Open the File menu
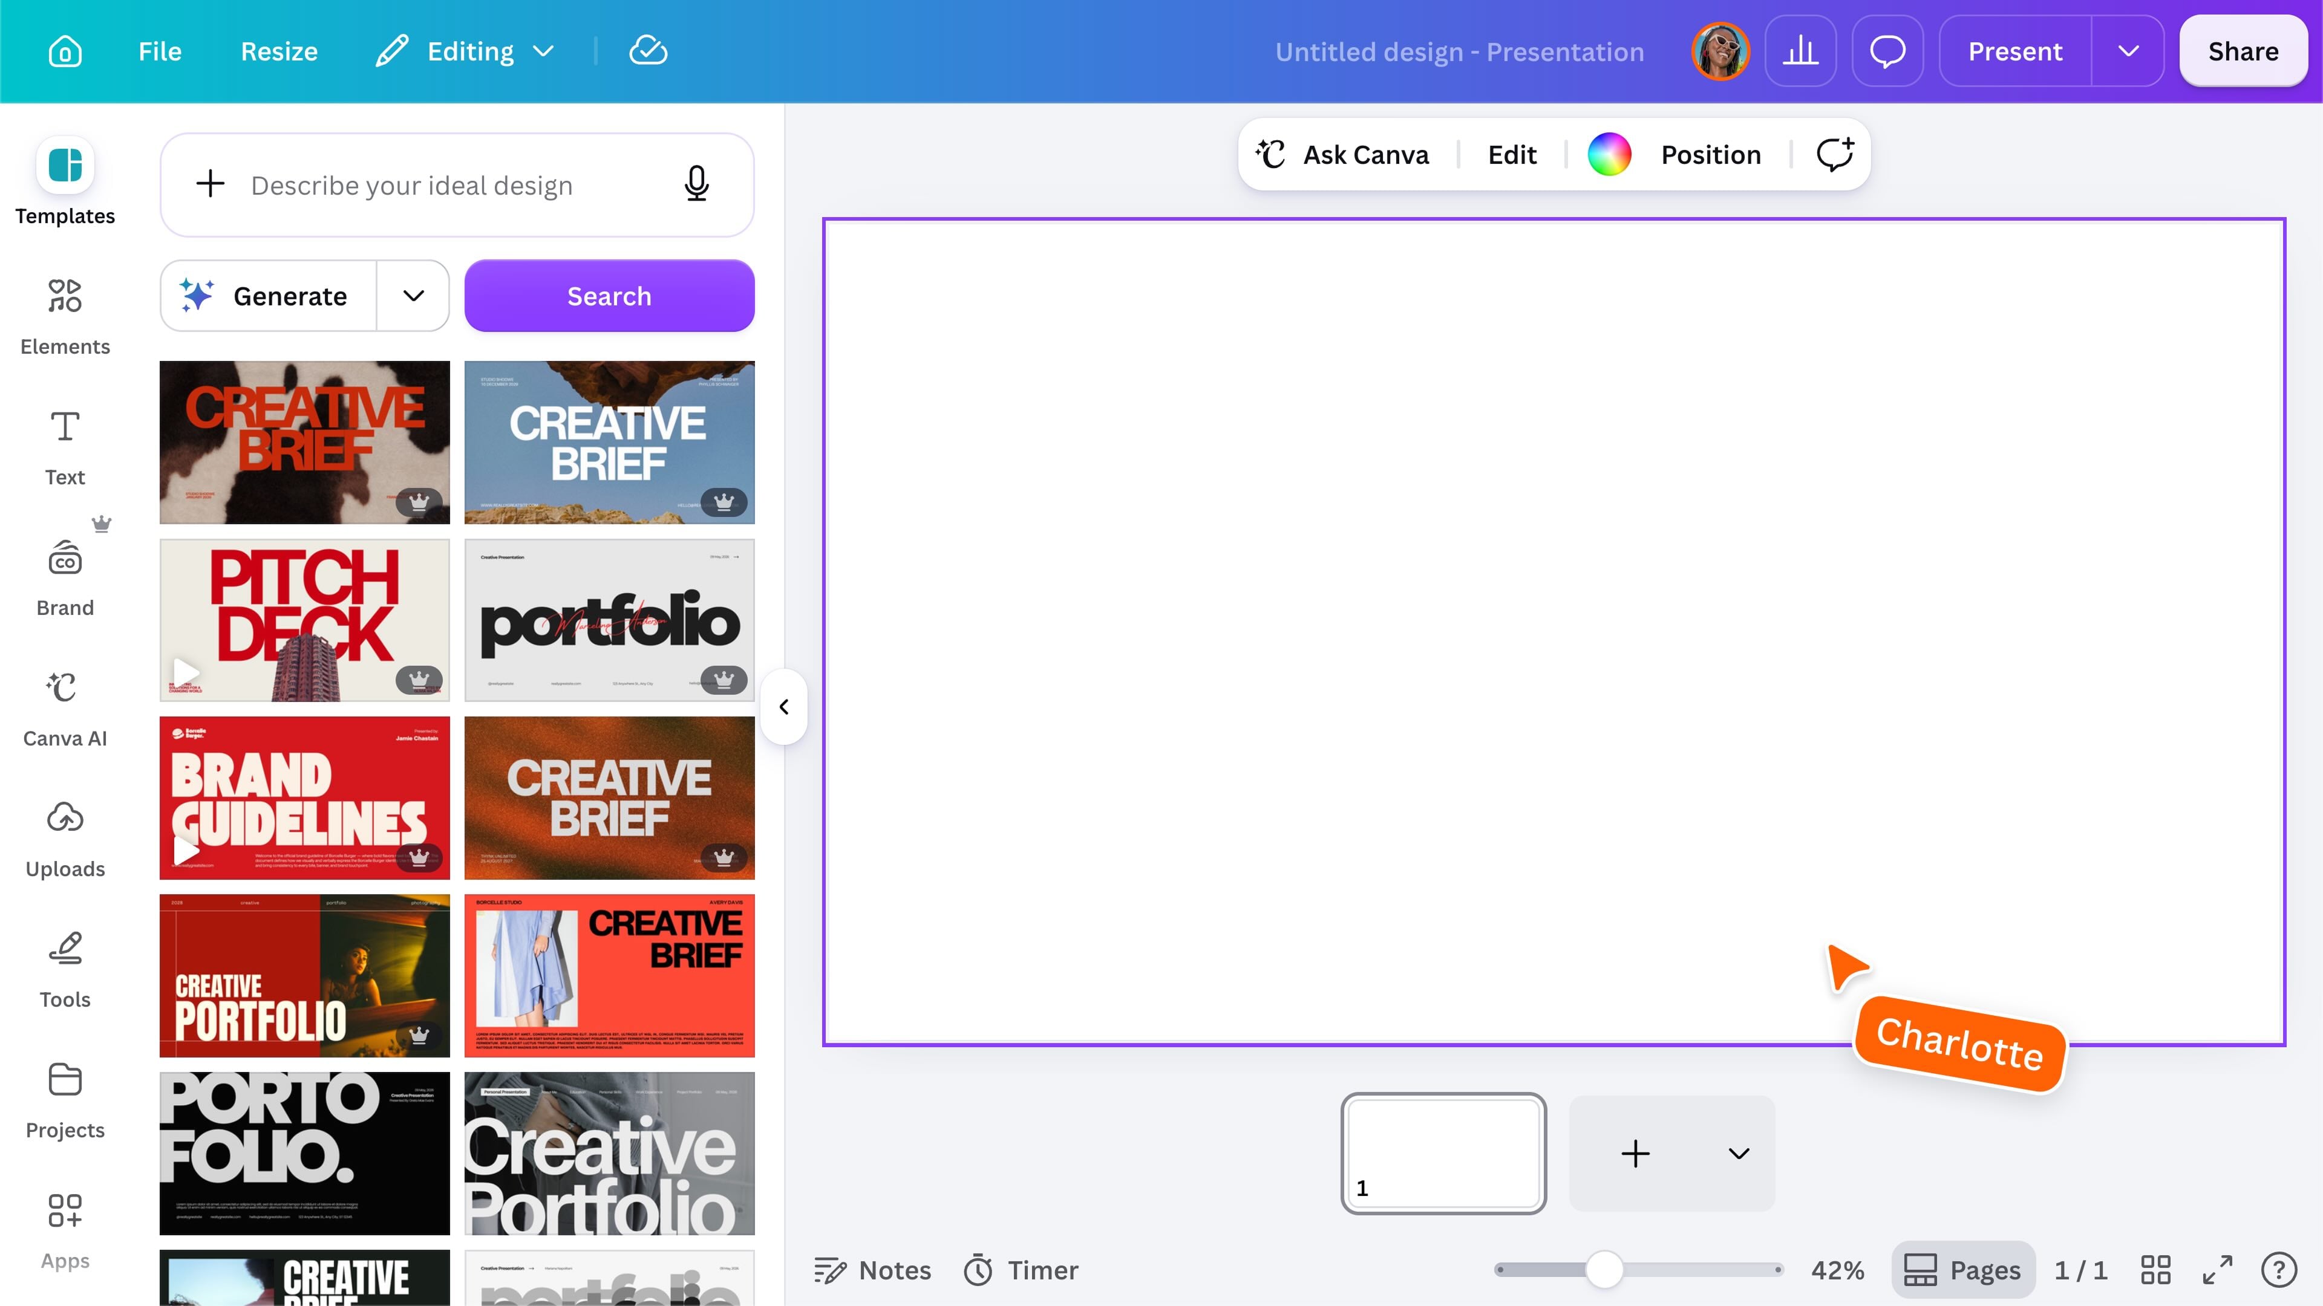This screenshot has height=1306, width=2323. [160, 51]
